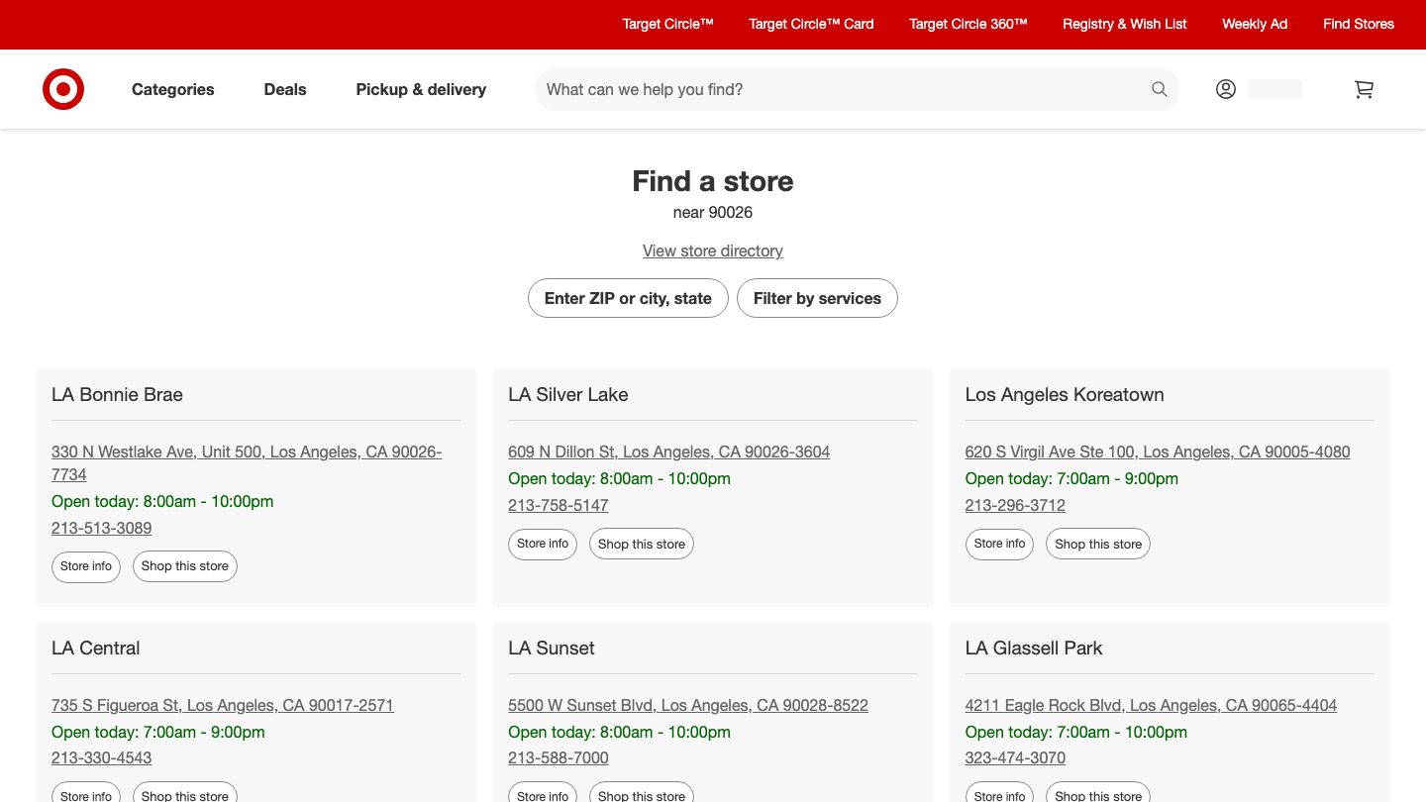Expand the Deals menu
This screenshot has width=1426, height=802.
coord(285,89)
